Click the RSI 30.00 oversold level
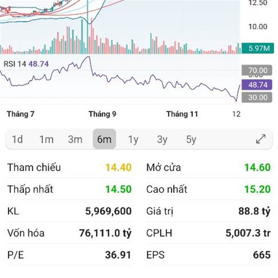Screen dimensions: 278x278 [x=258, y=97]
